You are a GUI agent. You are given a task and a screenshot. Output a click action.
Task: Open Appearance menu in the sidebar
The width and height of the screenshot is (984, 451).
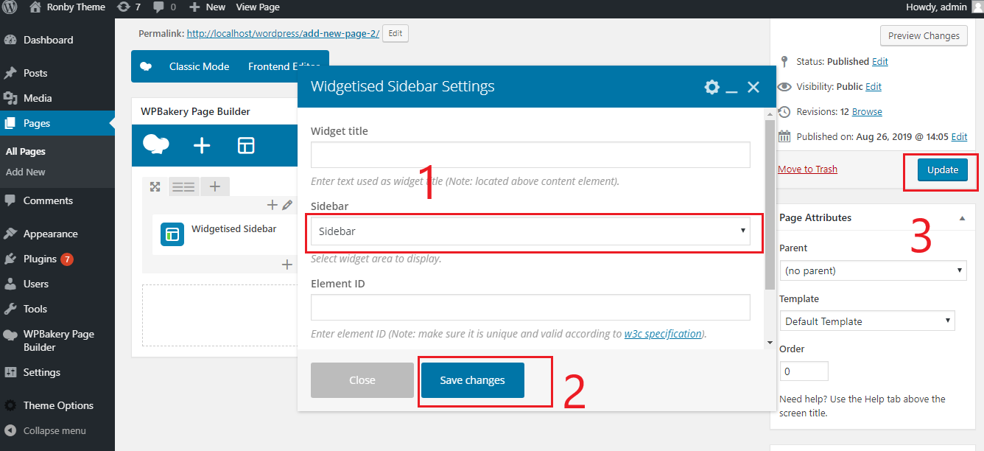[x=50, y=234]
